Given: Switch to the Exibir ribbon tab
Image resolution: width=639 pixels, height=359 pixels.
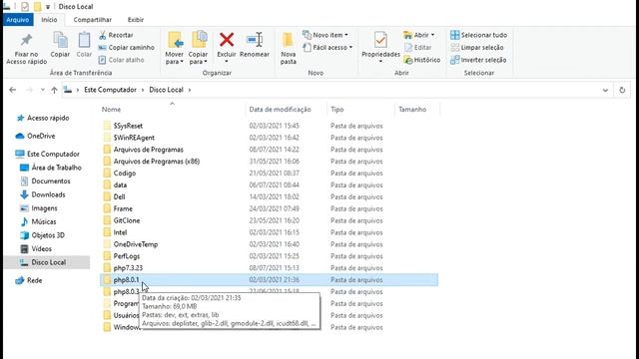Looking at the screenshot, I should point(136,20).
